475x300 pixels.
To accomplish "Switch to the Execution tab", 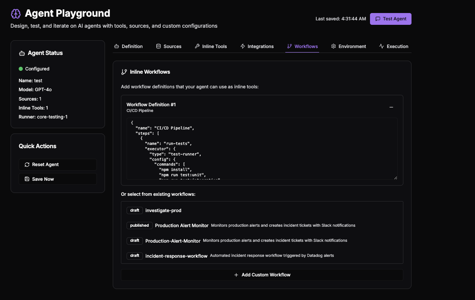I will pyautogui.click(x=394, y=46).
